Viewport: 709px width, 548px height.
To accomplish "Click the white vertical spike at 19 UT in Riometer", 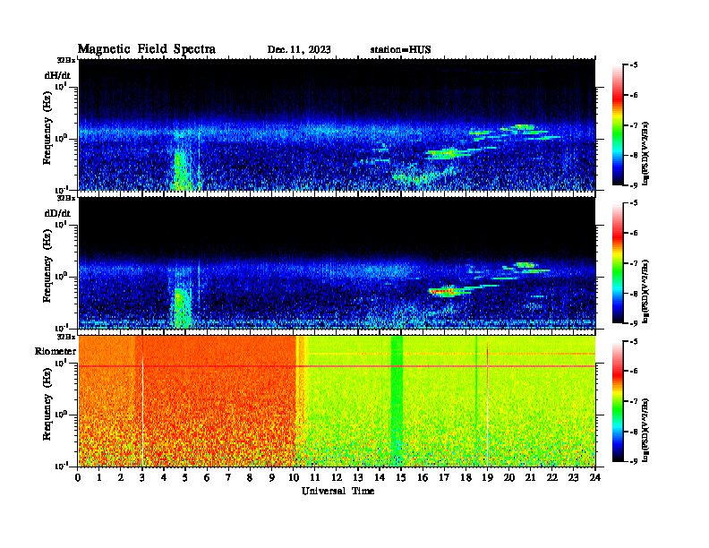I will pyautogui.click(x=487, y=405).
